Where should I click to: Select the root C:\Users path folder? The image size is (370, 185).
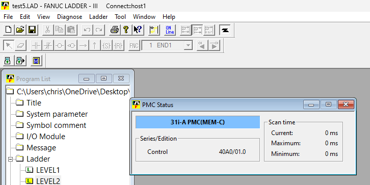coord(73,92)
